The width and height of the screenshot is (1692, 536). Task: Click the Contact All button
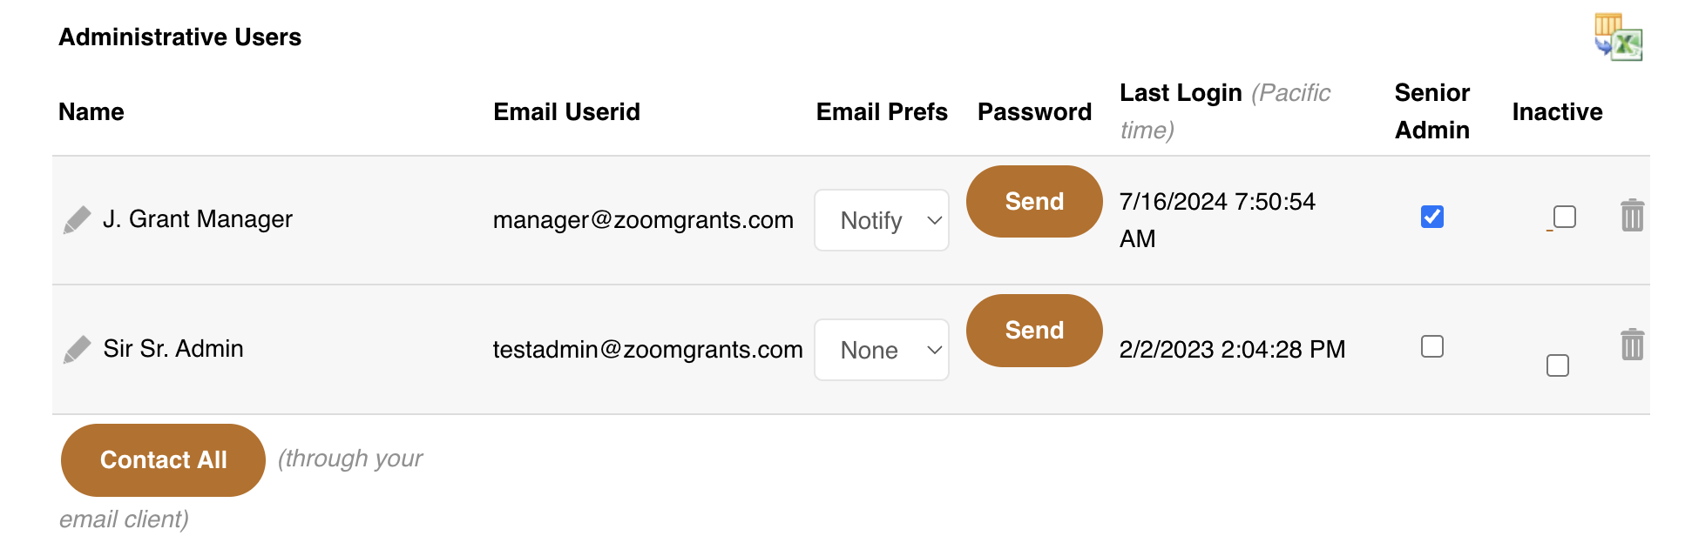[x=163, y=460]
